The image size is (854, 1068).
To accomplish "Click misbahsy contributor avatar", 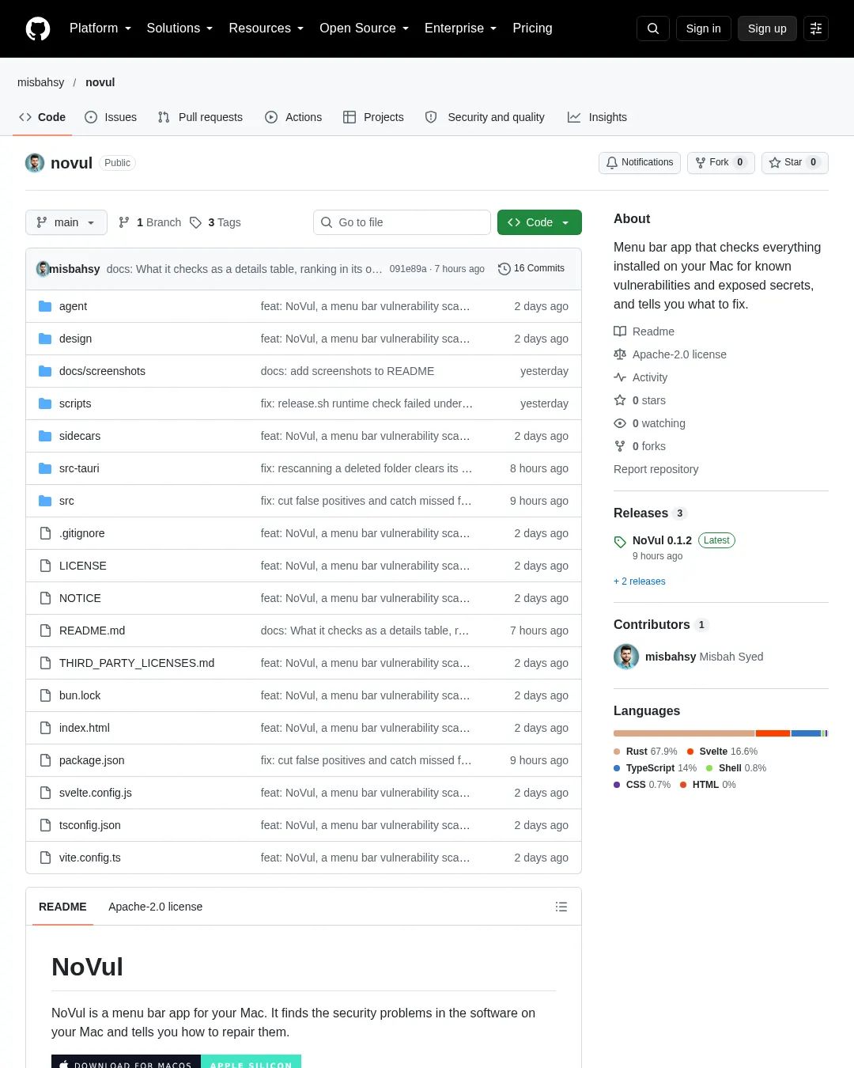I will point(626,657).
